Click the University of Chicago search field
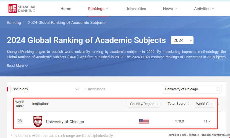Image resolution: width=230 pixels, height=138 pixels. [x=192, y=89]
